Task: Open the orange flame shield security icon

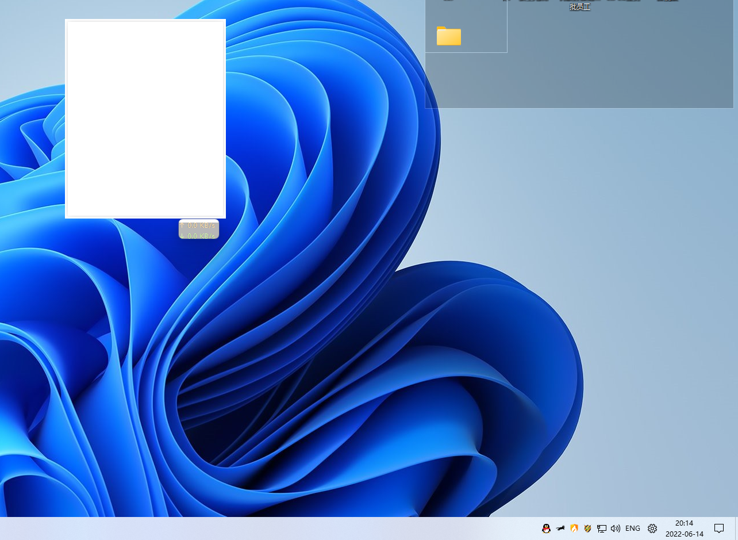Action: tap(574, 528)
